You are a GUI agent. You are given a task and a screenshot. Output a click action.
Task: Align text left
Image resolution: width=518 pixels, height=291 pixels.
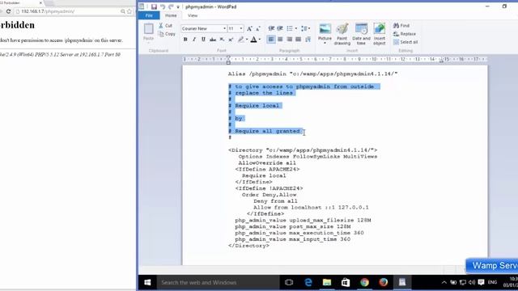click(271, 40)
